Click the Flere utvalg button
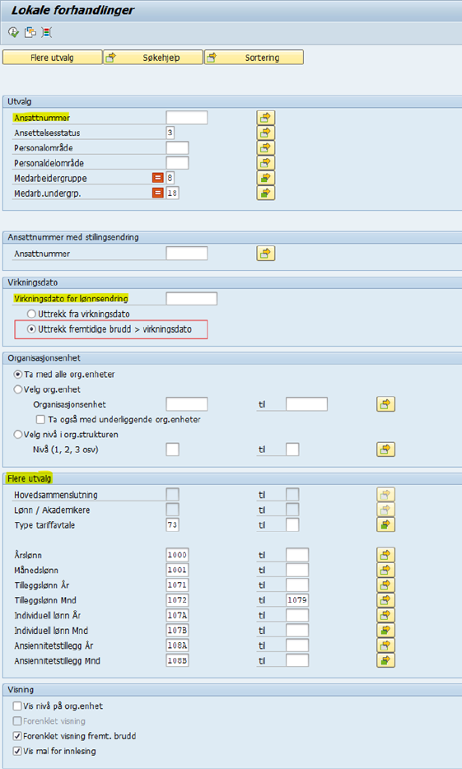 pyautogui.click(x=53, y=58)
